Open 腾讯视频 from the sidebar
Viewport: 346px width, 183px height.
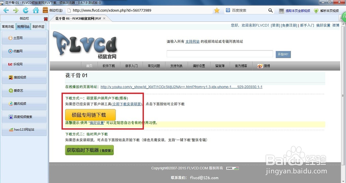24,103
